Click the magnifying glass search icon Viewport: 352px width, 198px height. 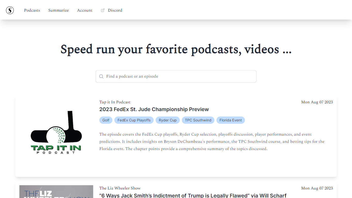tap(101, 76)
